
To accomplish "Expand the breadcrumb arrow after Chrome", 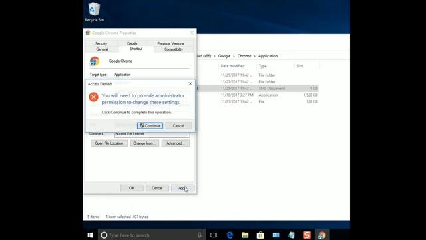I will coord(254,56).
